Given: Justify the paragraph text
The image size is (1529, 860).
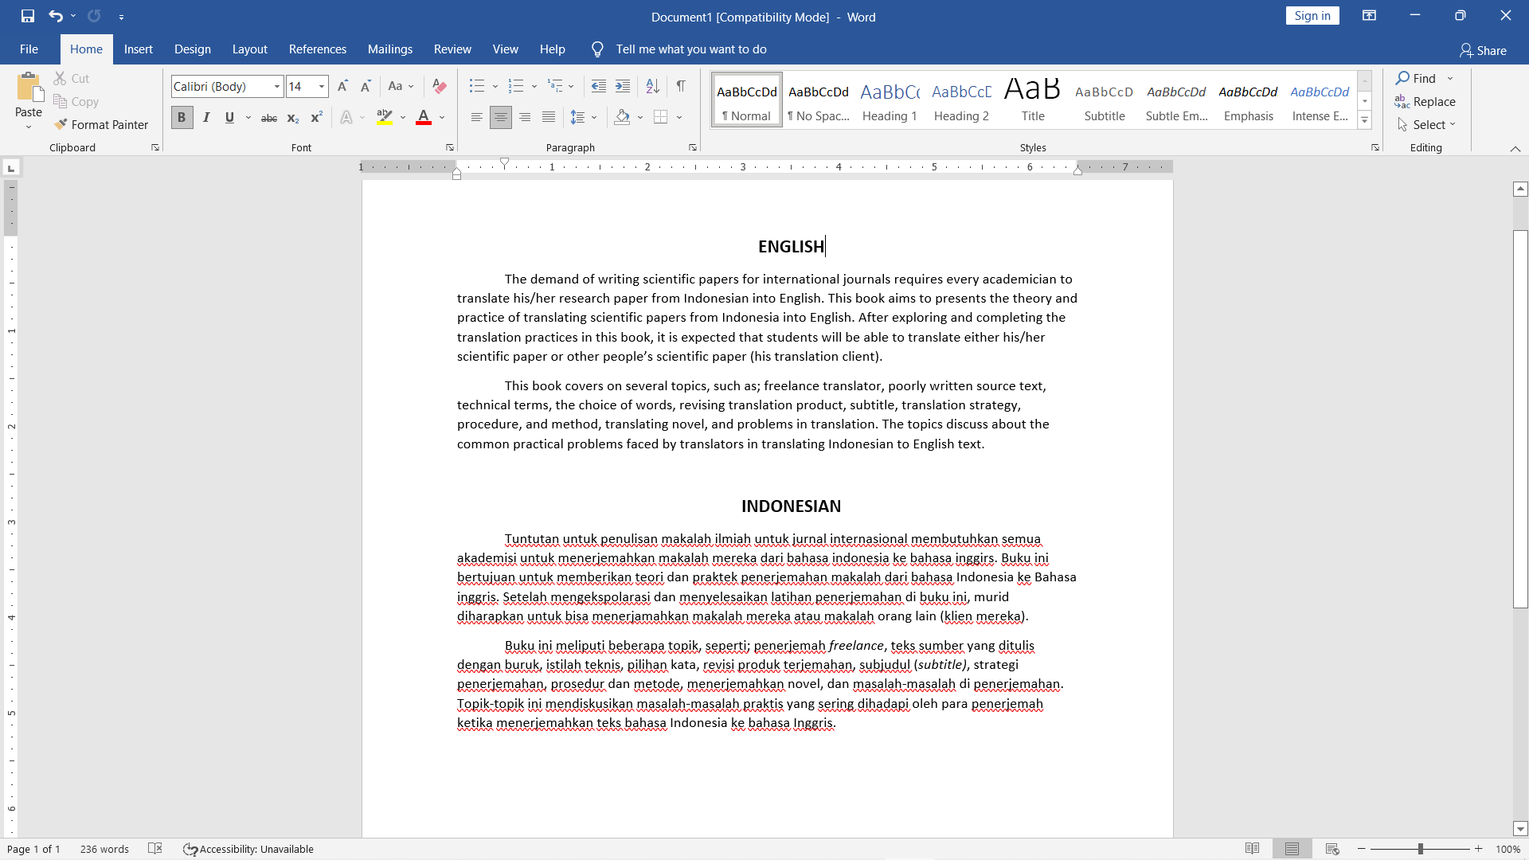Looking at the screenshot, I should [x=549, y=117].
